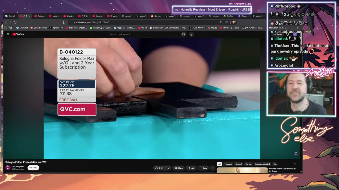Image resolution: width=339 pixels, height=190 pixels.
Task: Submit search with the magnifier button
Action: click(184, 34)
